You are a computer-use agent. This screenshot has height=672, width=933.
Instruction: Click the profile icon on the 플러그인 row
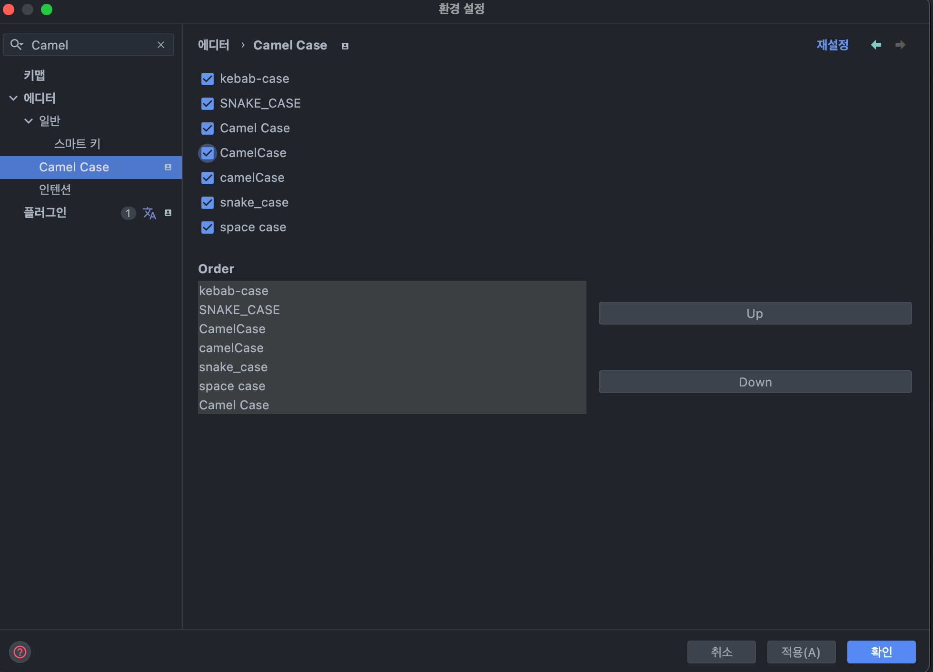[168, 213]
